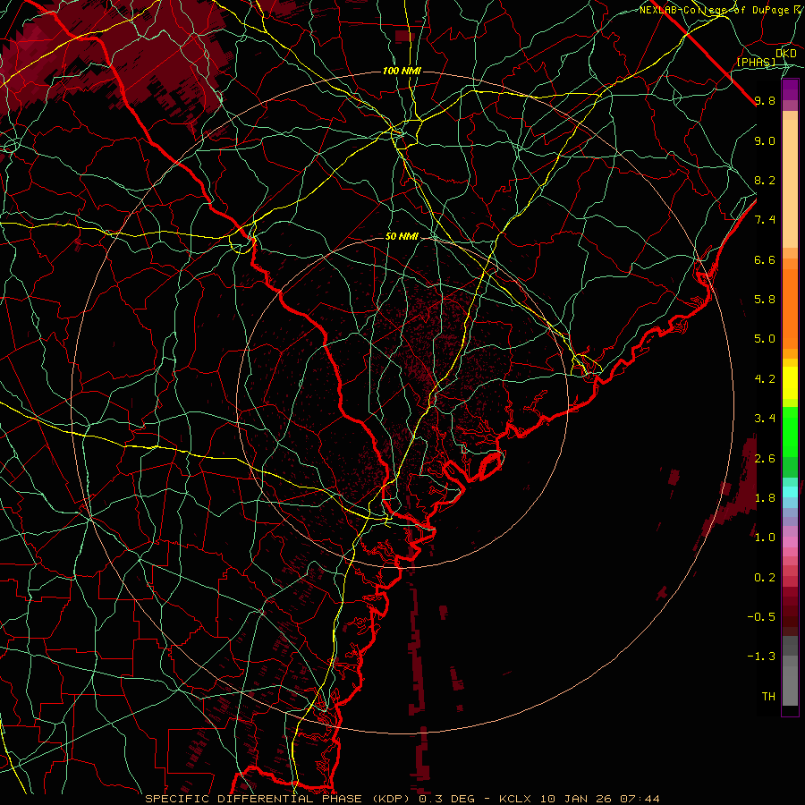Click the -0.5 scale value
Viewport: 805px width, 805px height.
tap(761, 617)
